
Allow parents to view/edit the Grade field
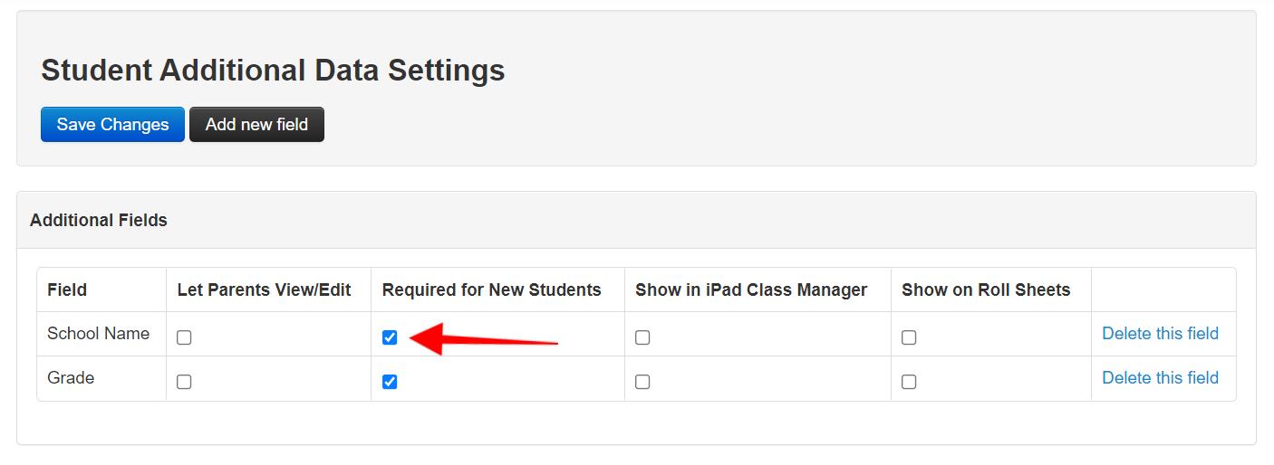184,382
